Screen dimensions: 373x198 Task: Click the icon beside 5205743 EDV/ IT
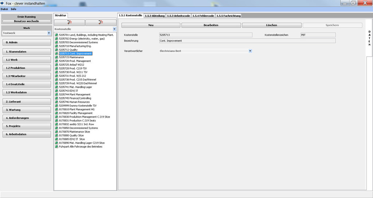tap(56, 91)
